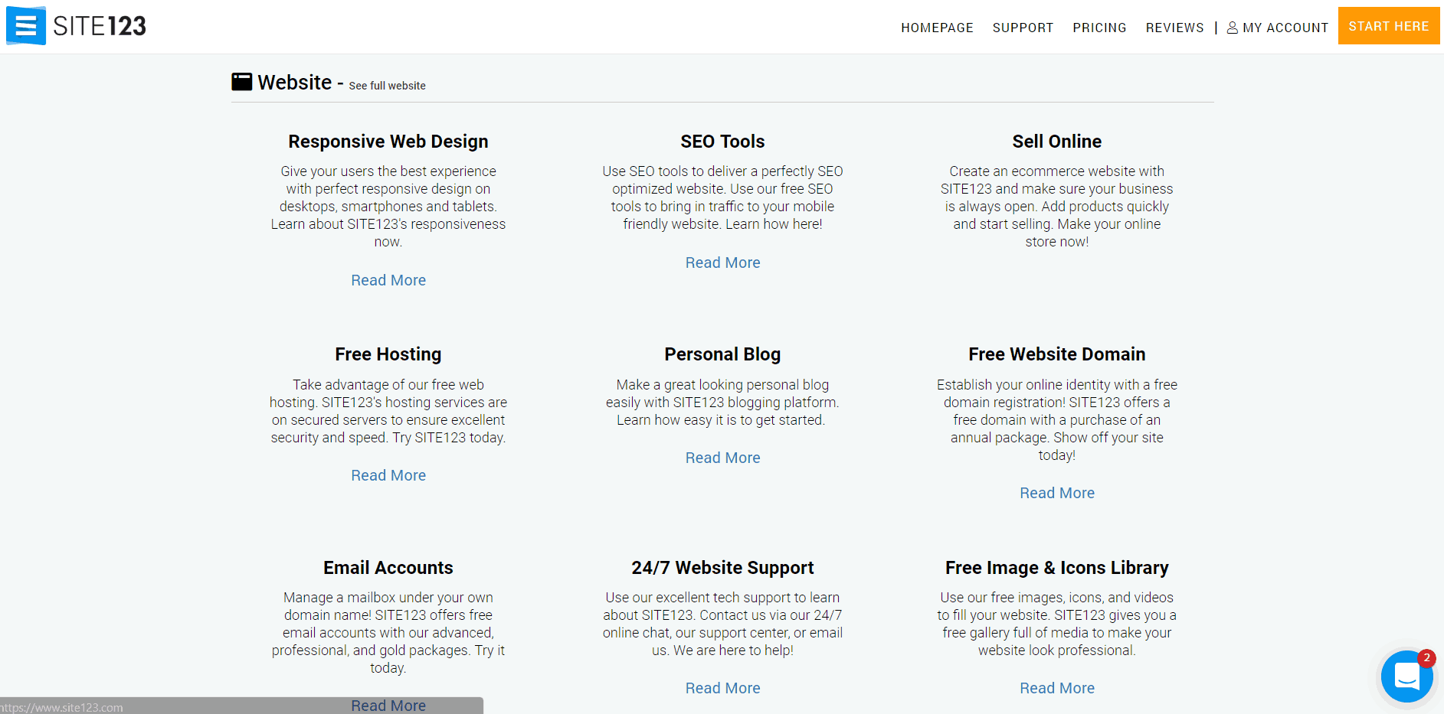
Task: Read More under SEO Tools
Action: [722, 262]
